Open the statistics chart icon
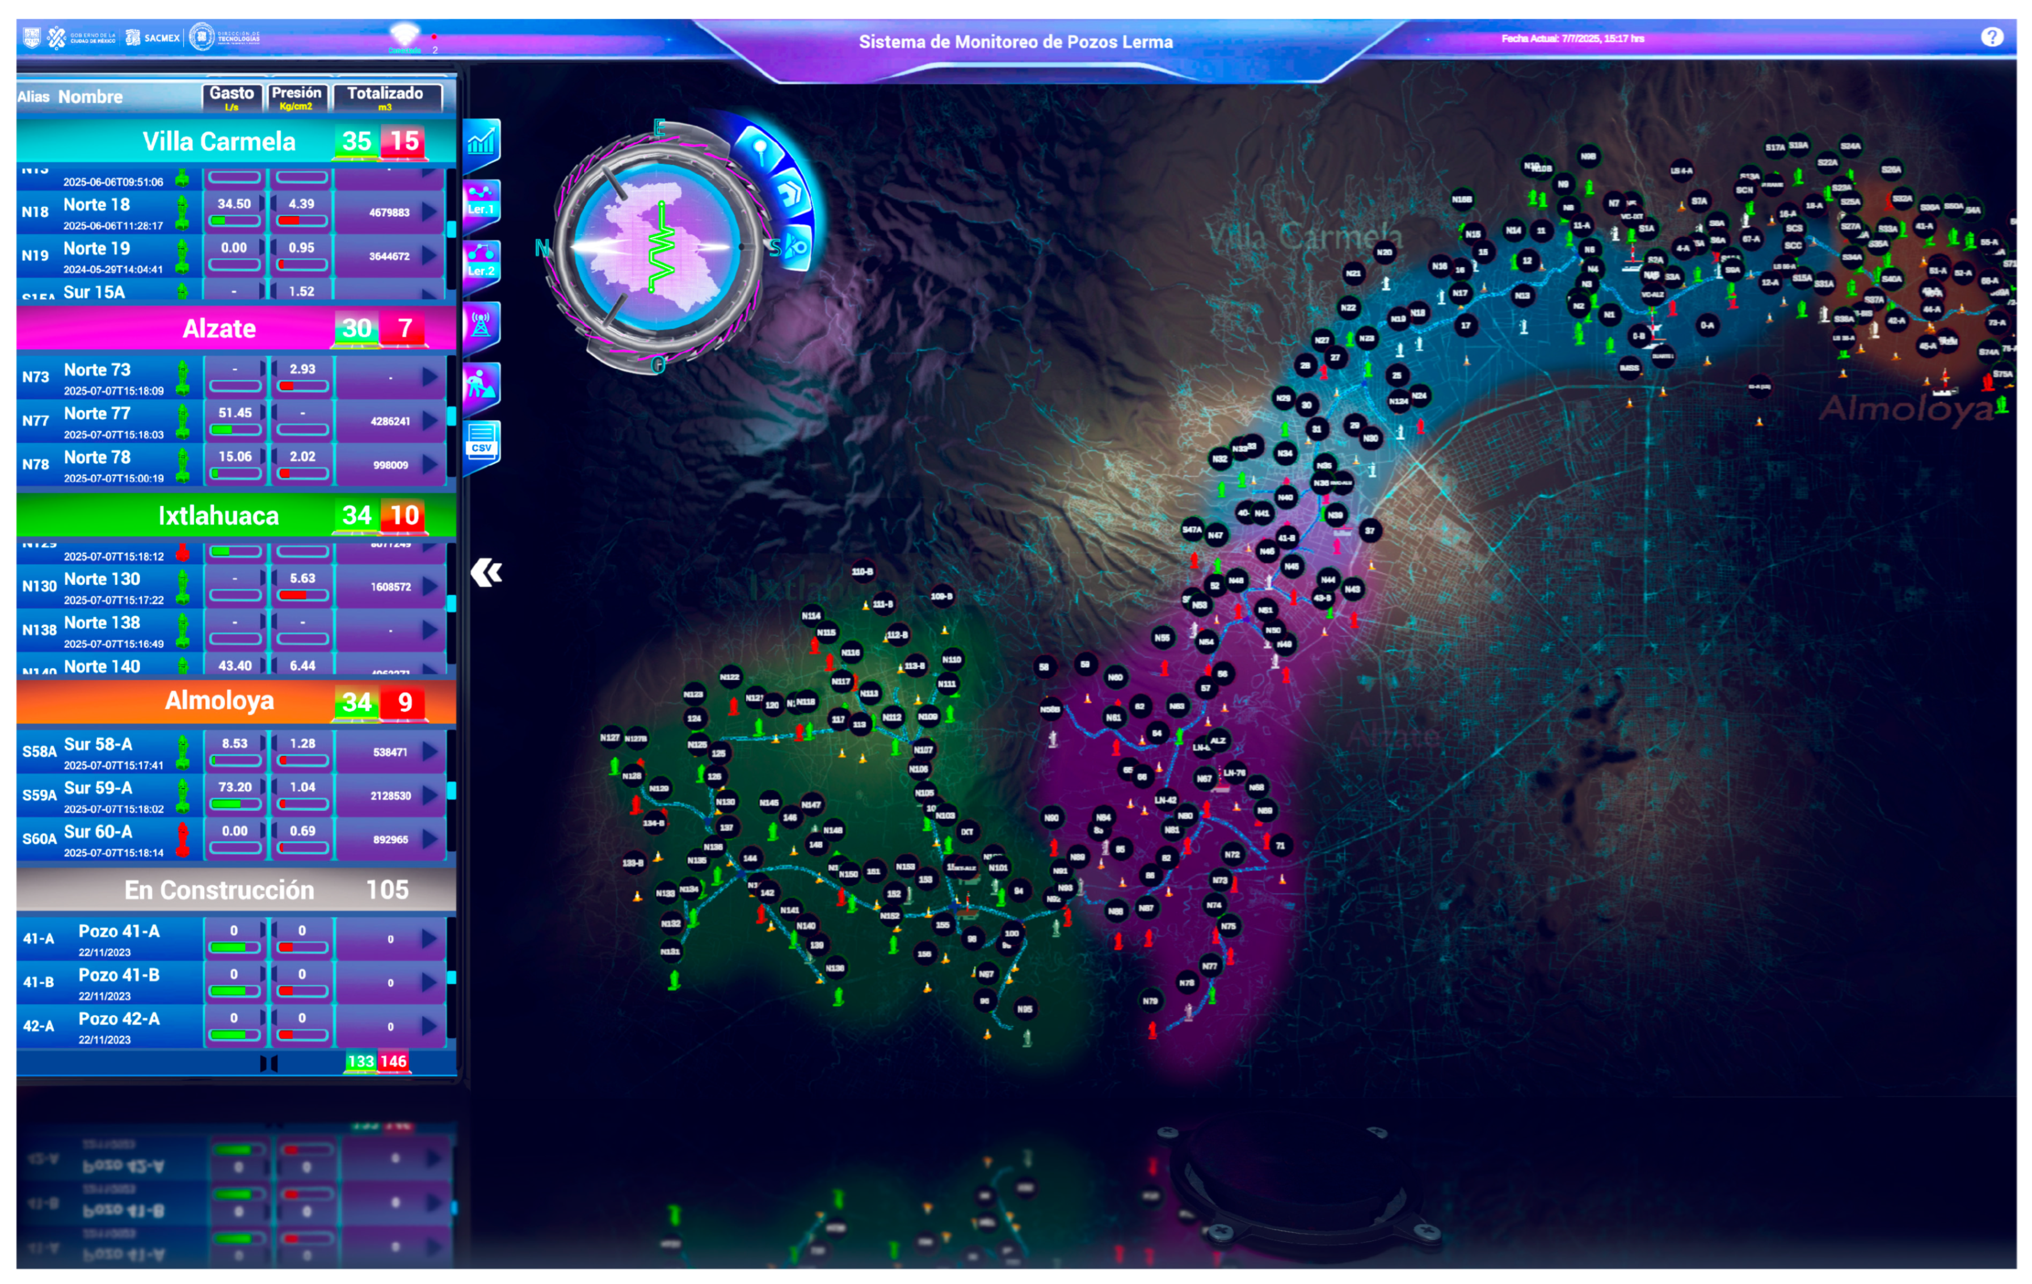This screenshot has height=1284, width=2032. 481,141
